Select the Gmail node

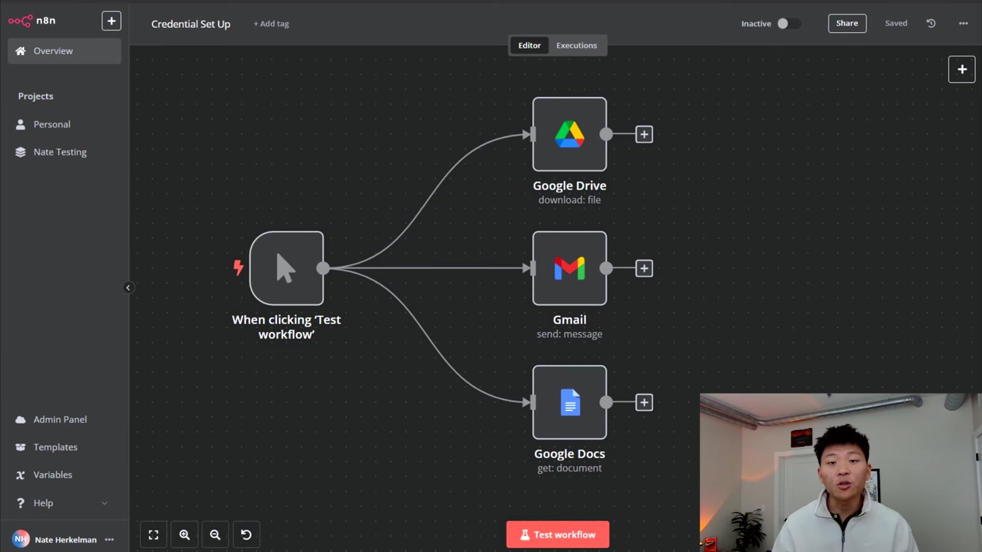tap(570, 269)
